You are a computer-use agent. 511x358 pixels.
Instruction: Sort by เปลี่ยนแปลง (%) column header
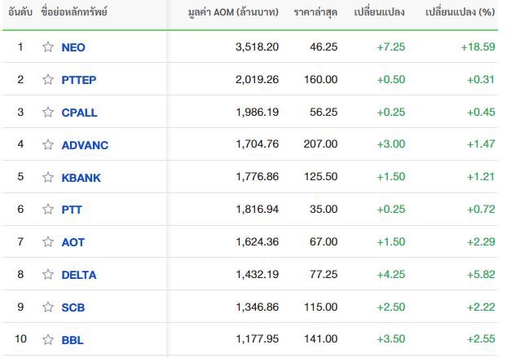pyautogui.click(x=460, y=12)
